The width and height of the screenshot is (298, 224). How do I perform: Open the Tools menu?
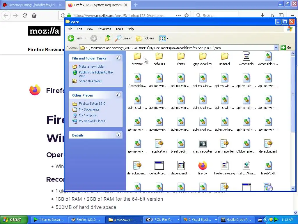pyautogui.click(x=119, y=29)
